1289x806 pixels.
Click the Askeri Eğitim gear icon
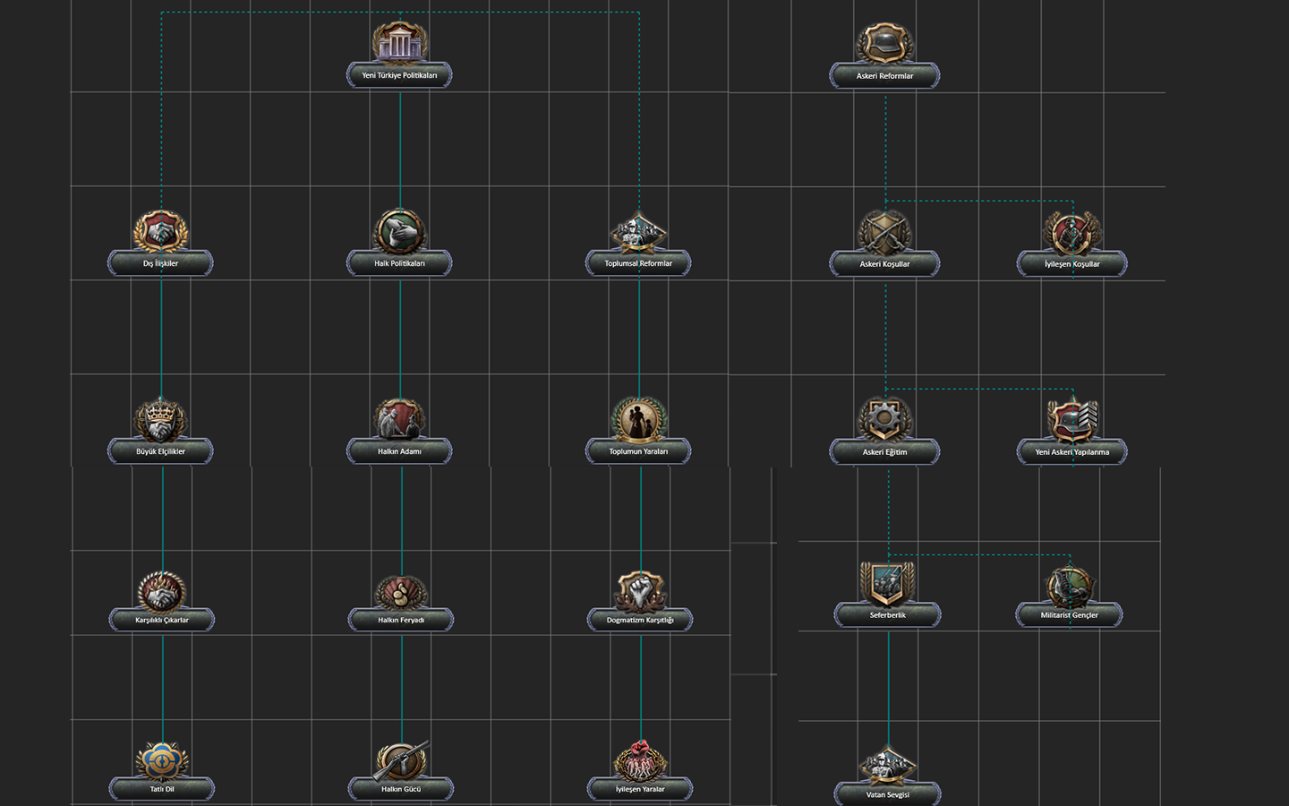click(884, 419)
